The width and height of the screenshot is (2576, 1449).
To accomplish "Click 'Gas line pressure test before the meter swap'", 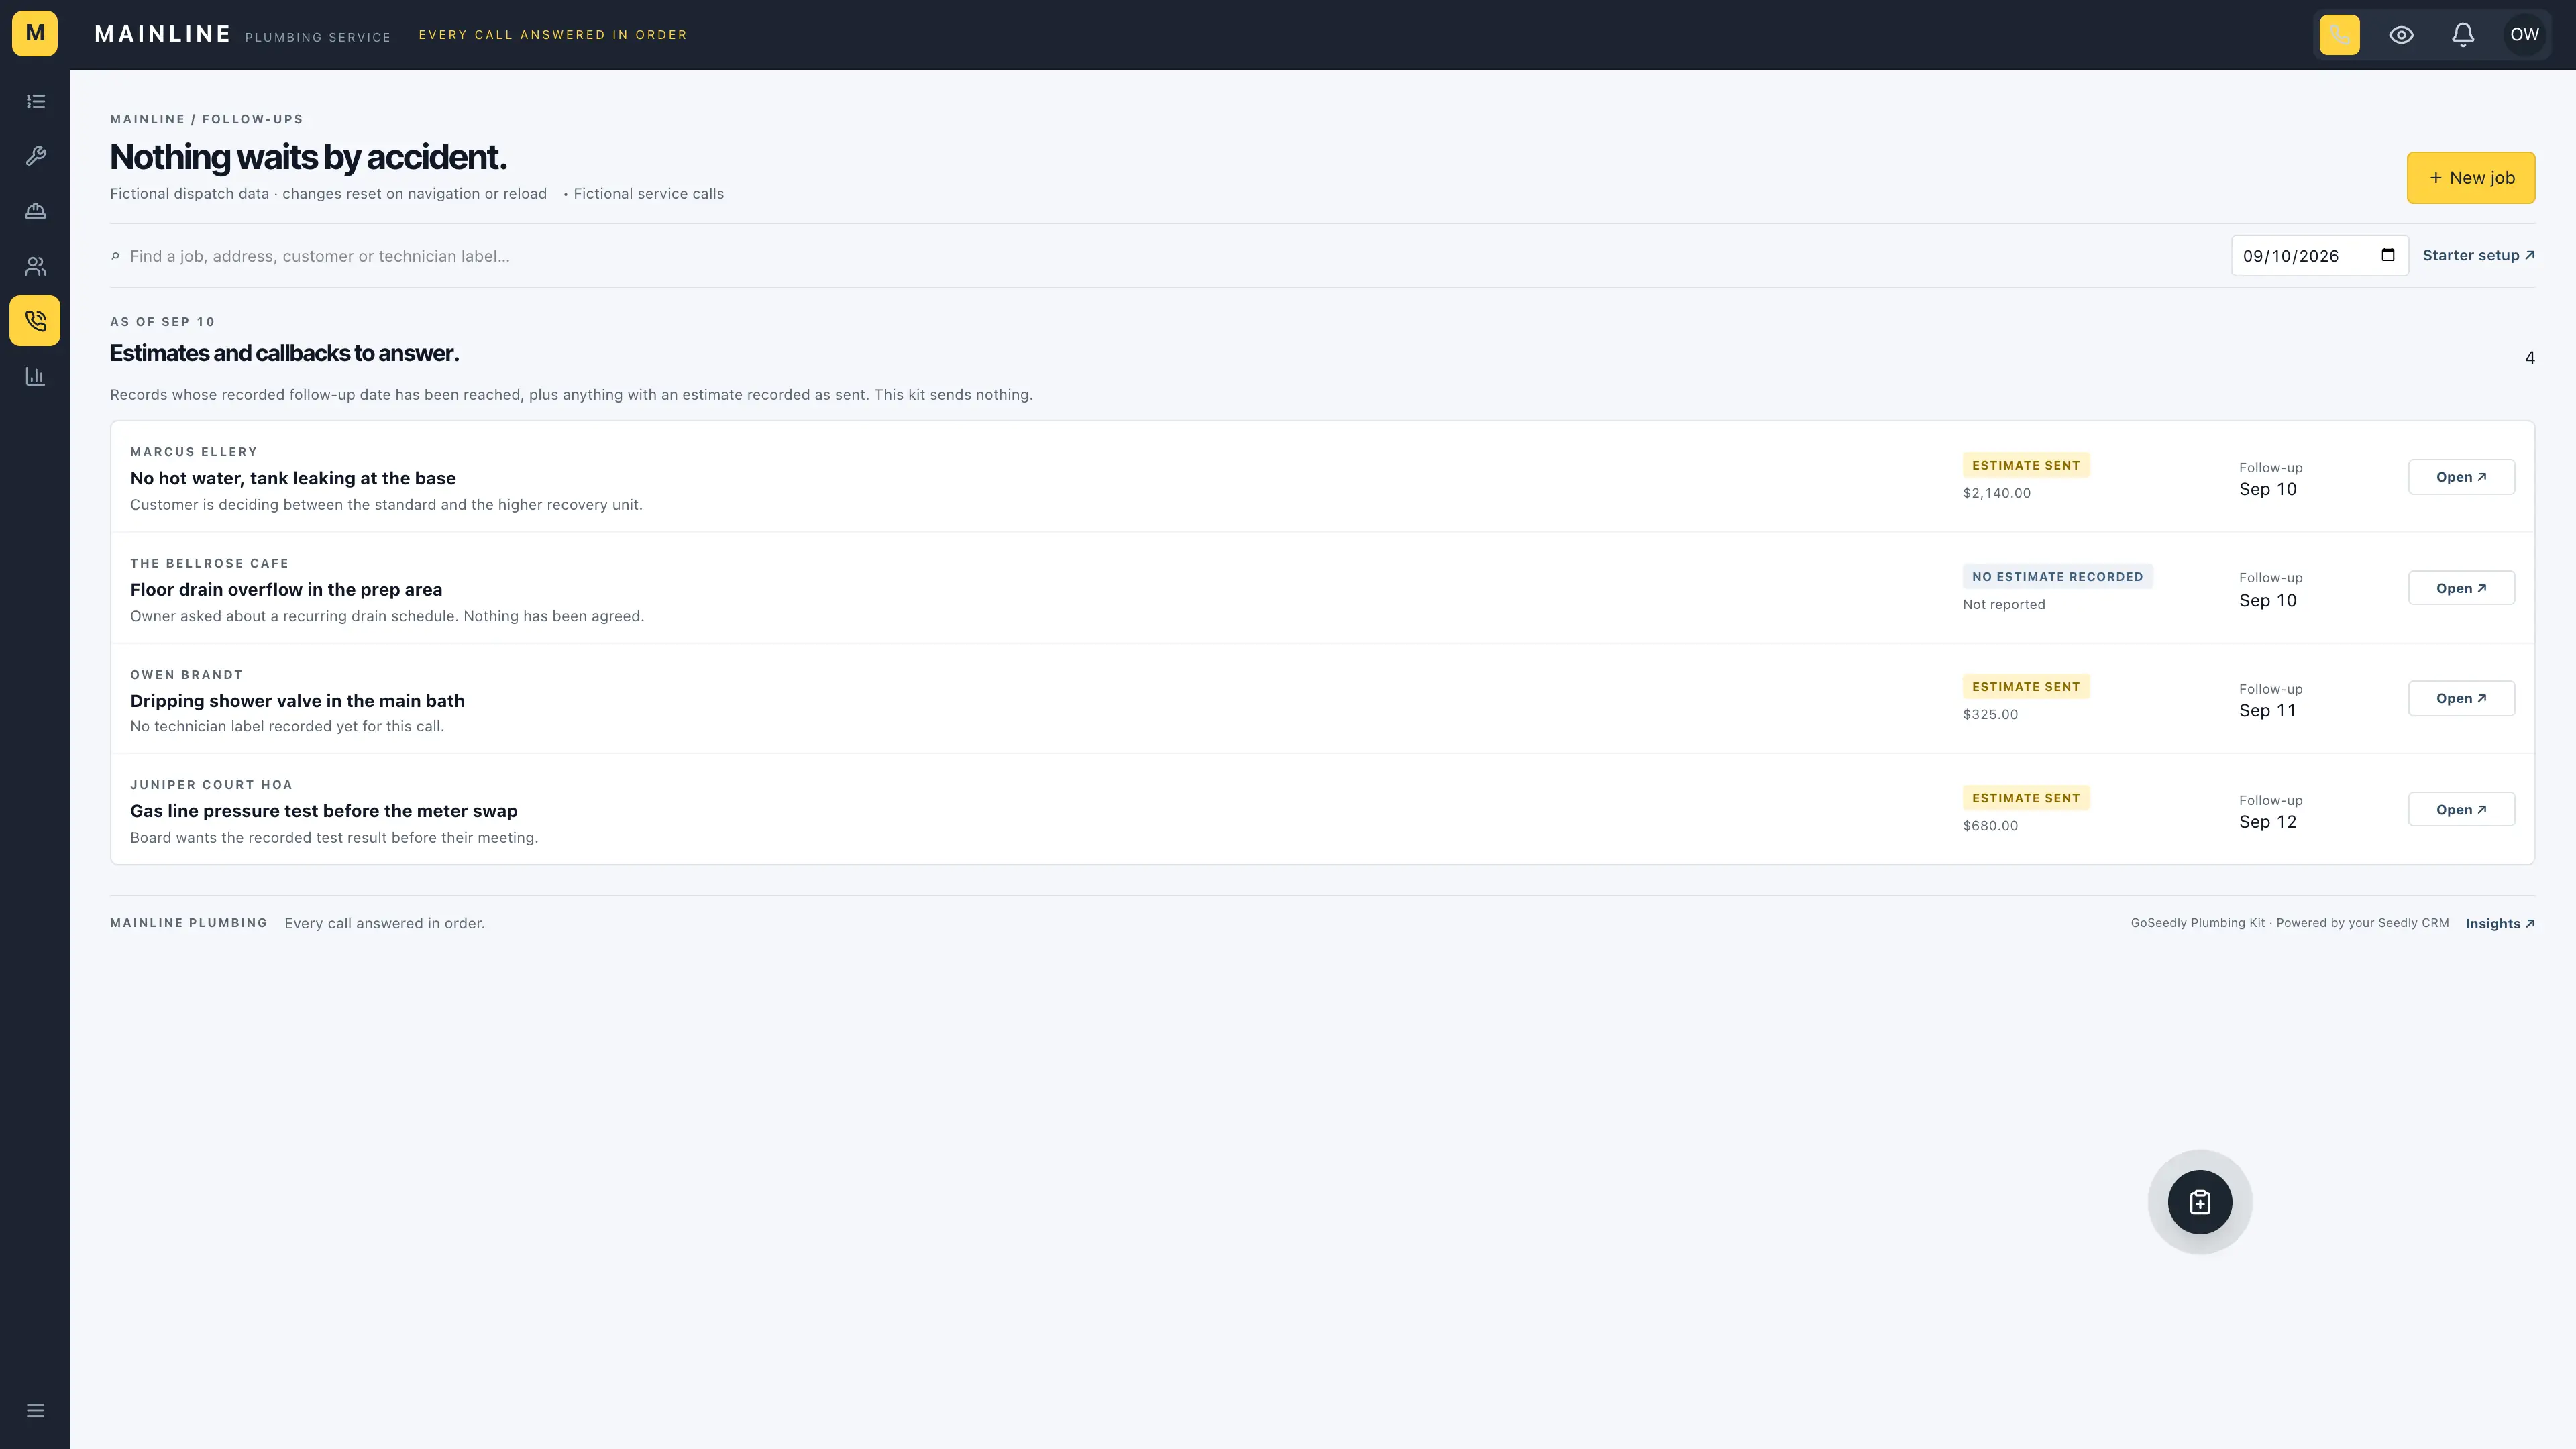I will [x=324, y=811].
